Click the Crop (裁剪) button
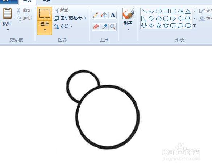The width and height of the screenshot is (212, 166). (62, 11)
